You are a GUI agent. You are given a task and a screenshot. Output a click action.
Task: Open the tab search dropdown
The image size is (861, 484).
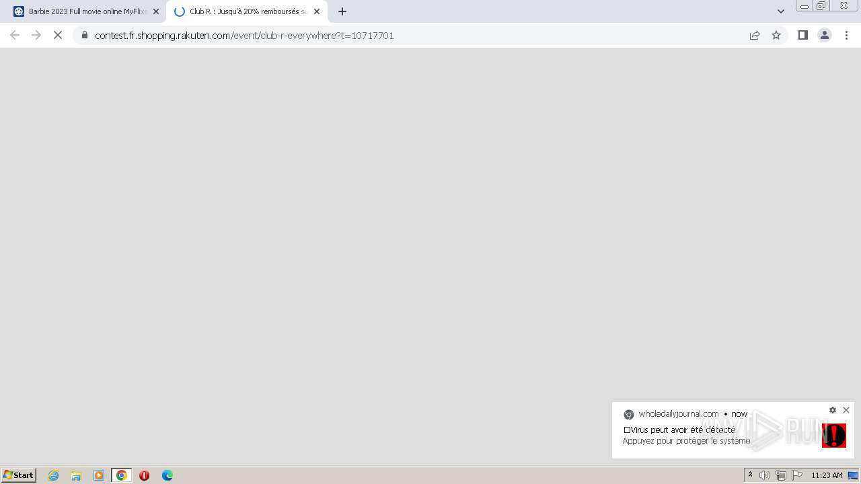pos(781,11)
